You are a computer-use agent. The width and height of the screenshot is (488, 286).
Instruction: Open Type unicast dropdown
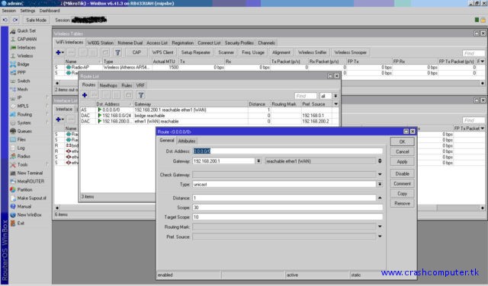click(380, 185)
